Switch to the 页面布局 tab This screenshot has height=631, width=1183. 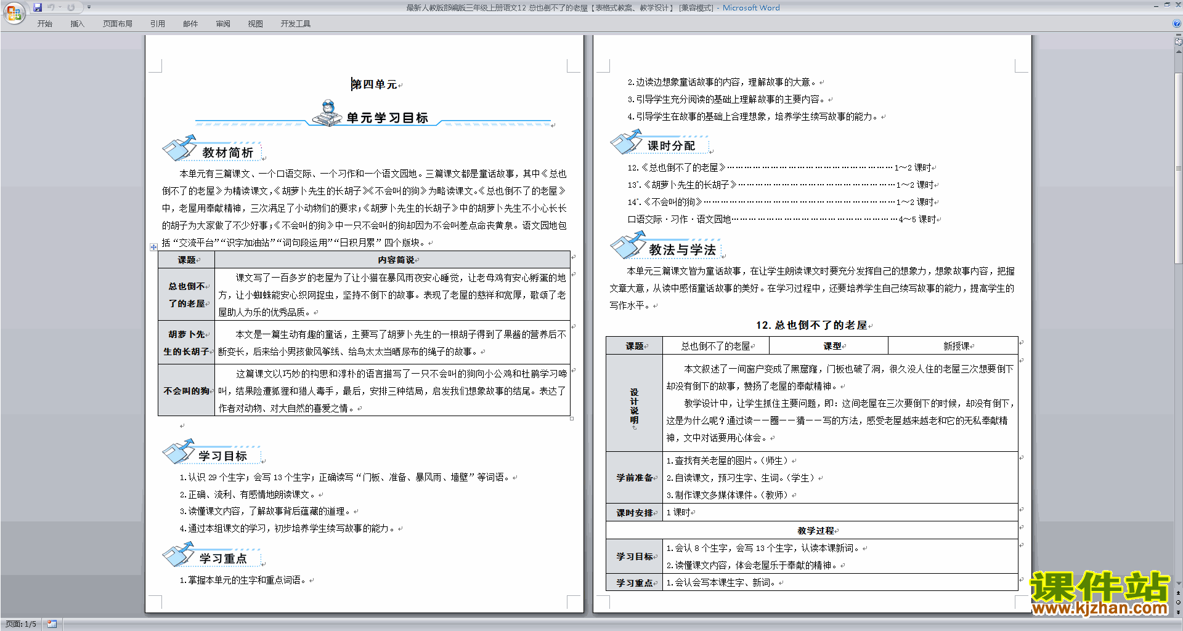118,23
